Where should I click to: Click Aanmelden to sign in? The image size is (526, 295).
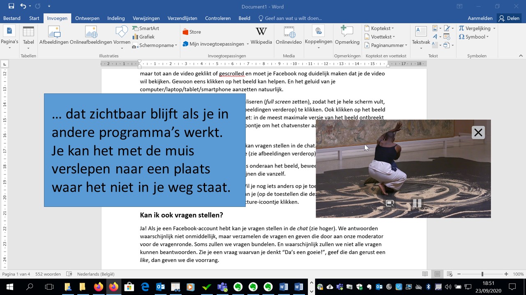(x=480, y=18)
